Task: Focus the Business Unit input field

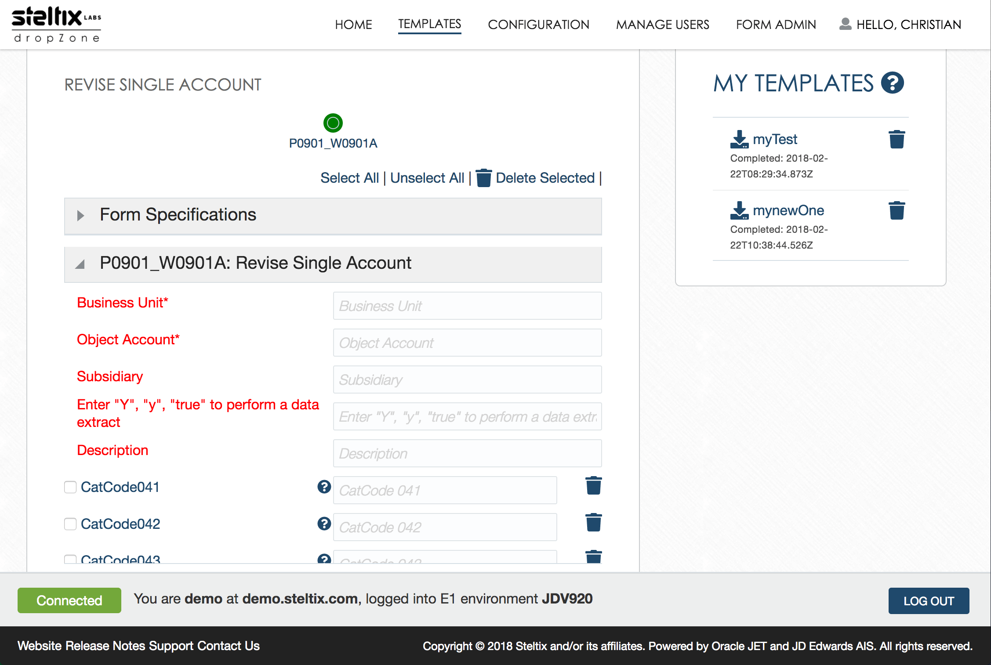Action: click(467, 306)
